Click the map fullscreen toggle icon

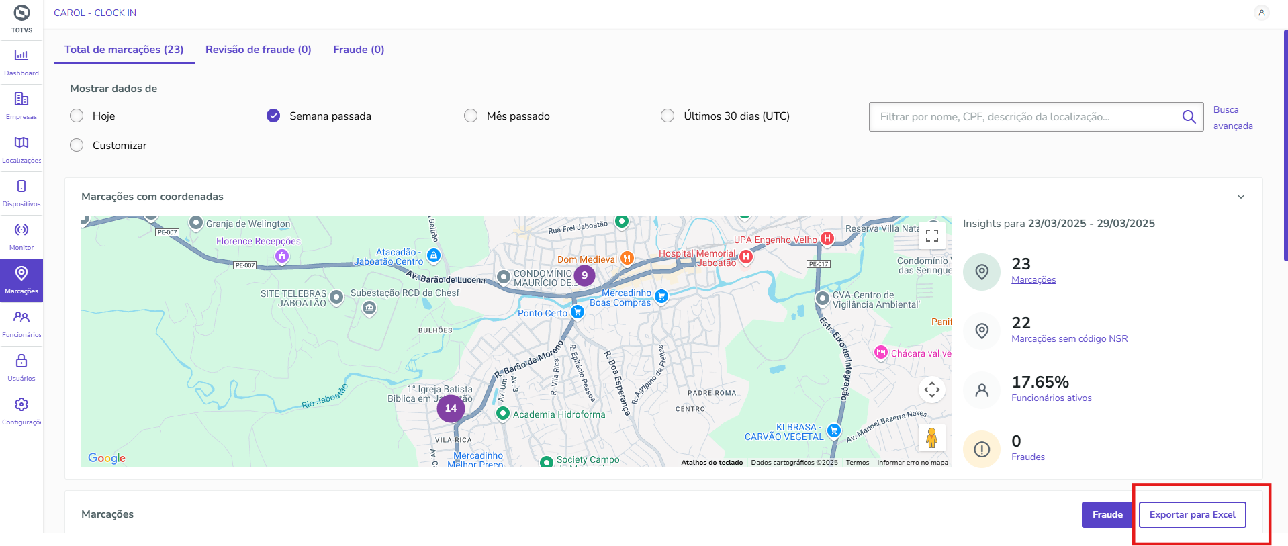931,236
